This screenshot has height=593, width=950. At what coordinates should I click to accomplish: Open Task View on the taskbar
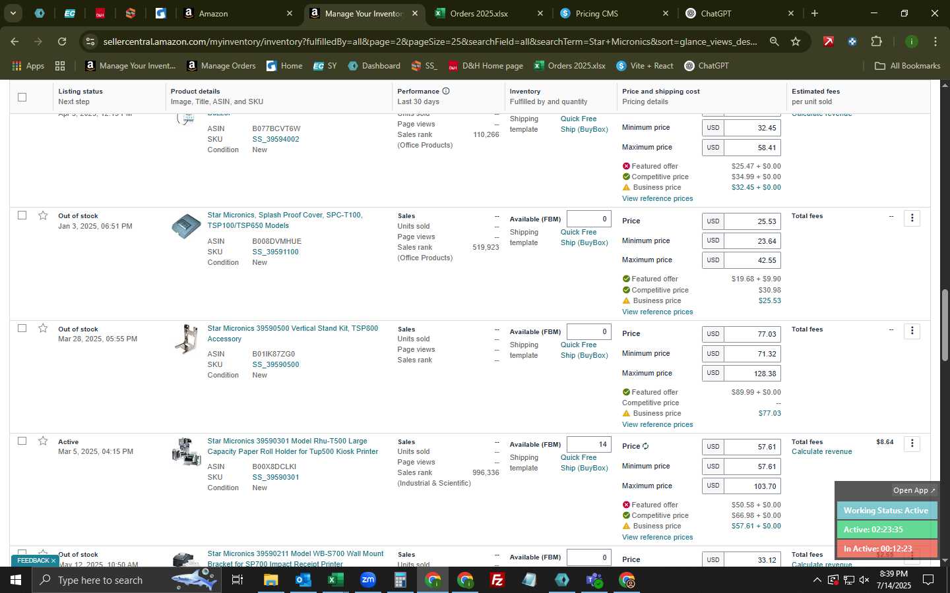tap(237, 580)
